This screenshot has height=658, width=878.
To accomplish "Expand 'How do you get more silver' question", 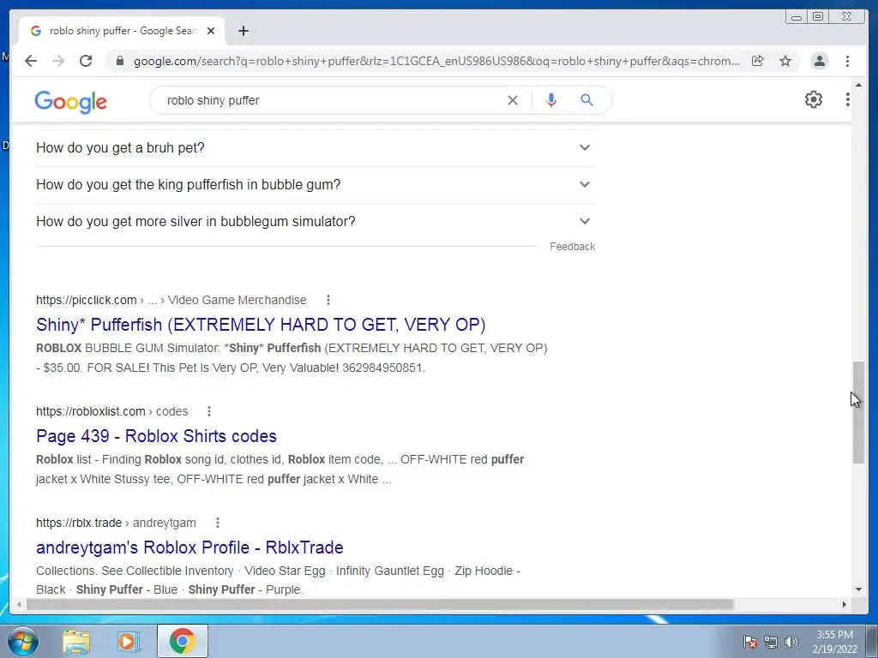I will click(x=315, y=222).
